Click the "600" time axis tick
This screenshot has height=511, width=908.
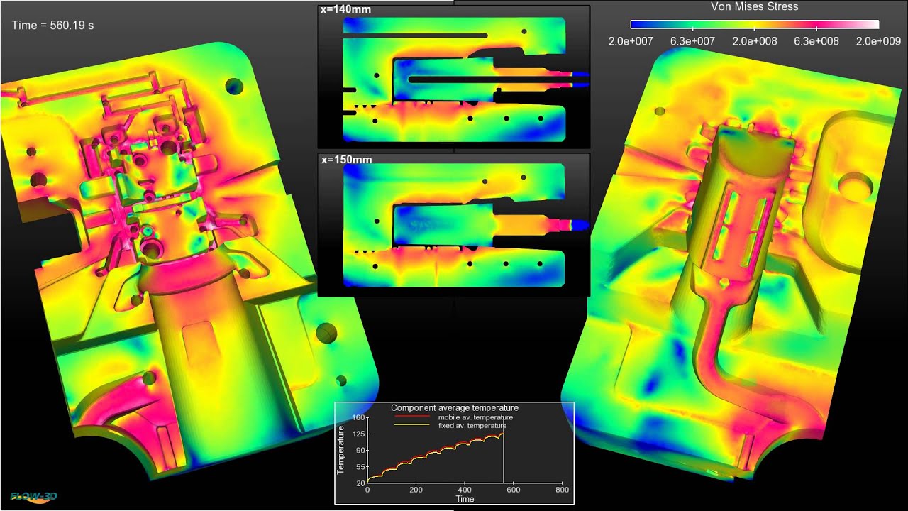pyautogui.click(x=514, y=490)
